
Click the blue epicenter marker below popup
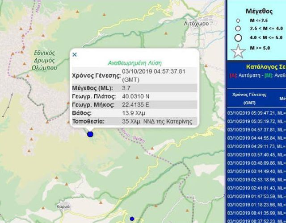coord(90,133)
